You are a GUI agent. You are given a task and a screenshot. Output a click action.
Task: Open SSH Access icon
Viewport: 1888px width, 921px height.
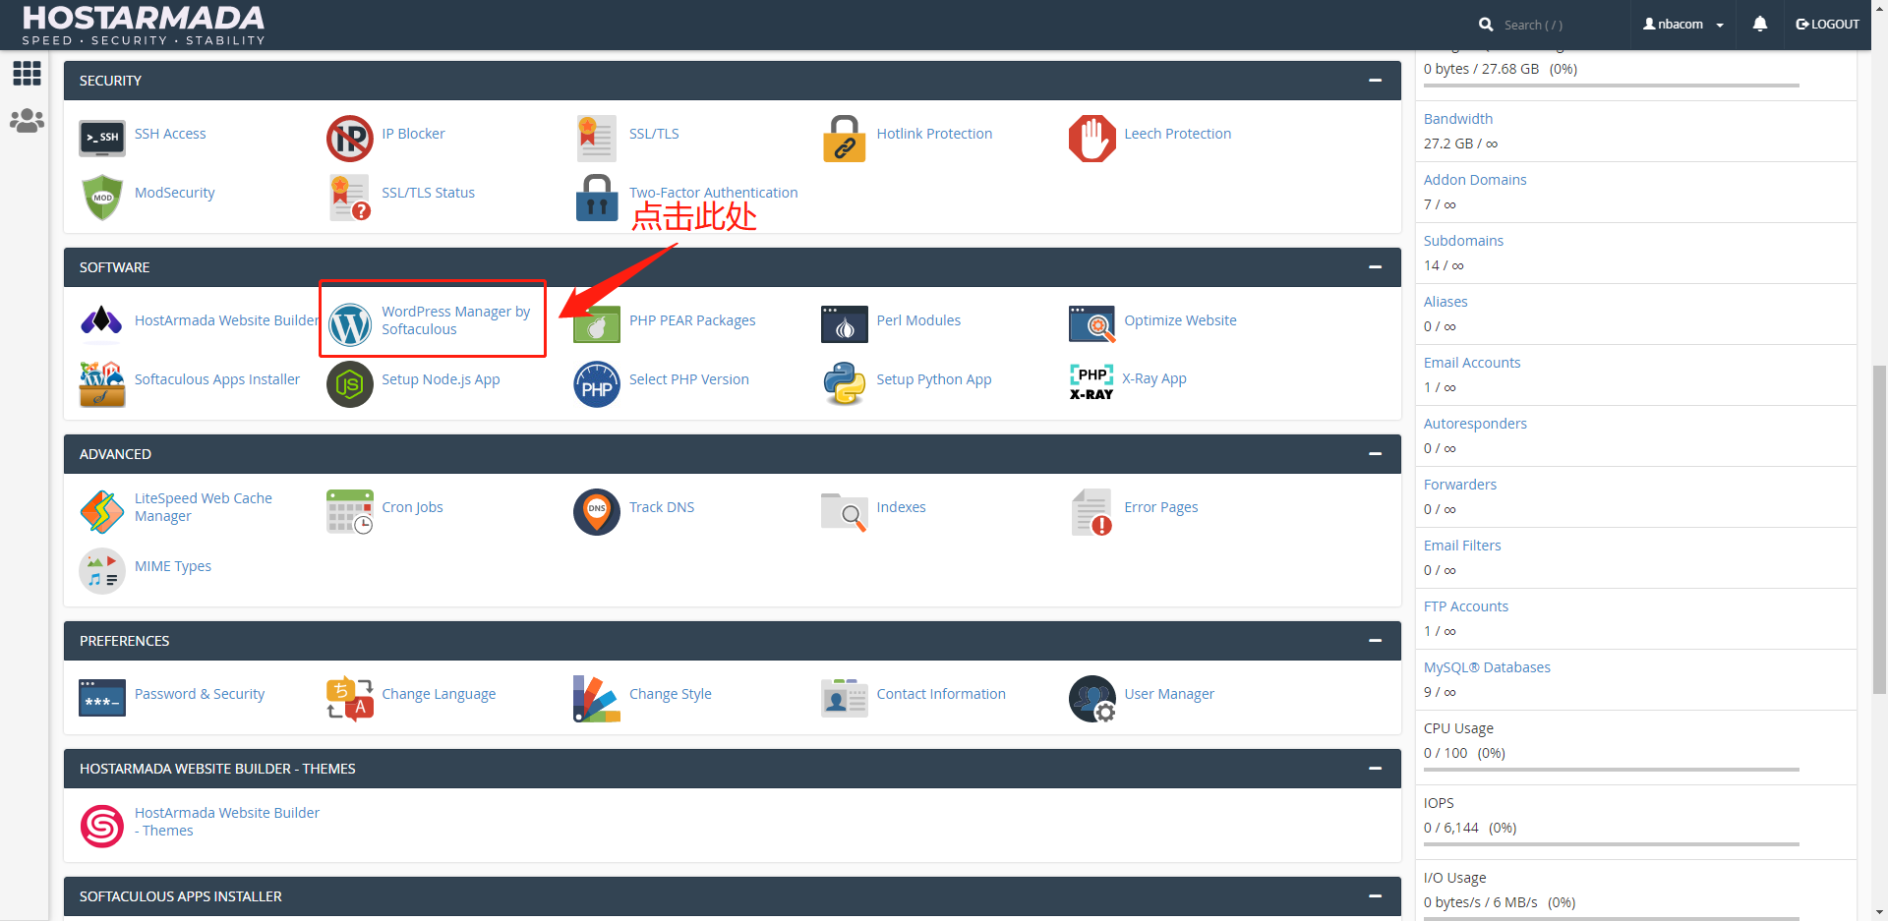point(102,138)
